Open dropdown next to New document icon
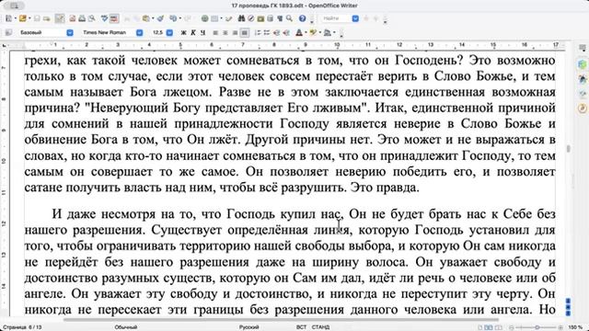The height and width of the screenshot is (331, 589). tap(15, 18)
